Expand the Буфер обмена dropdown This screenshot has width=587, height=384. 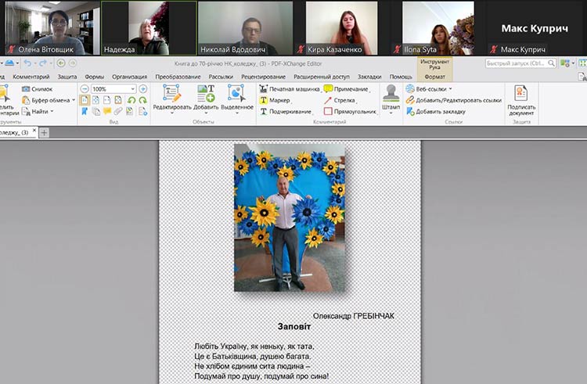click(74, 100)
